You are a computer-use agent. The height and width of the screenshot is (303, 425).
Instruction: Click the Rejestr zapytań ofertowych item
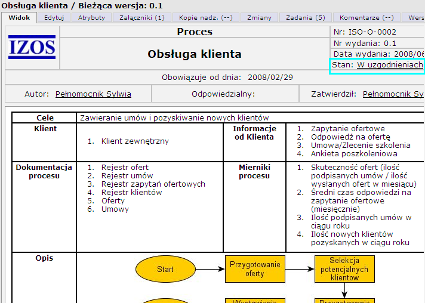pyautogui.click(x=153, y=184)
